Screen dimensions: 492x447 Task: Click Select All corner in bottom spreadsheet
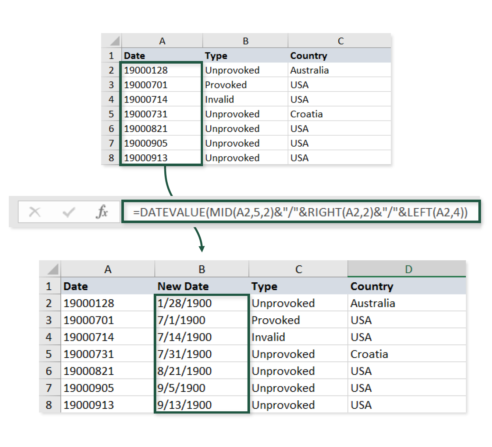point(50,269)
